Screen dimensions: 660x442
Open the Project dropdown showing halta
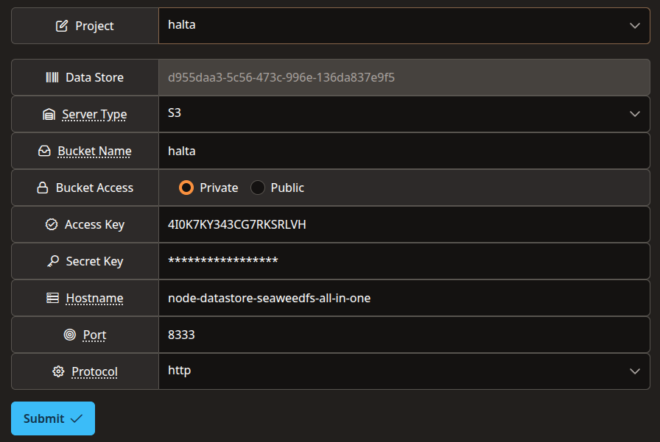coord(404,26)
